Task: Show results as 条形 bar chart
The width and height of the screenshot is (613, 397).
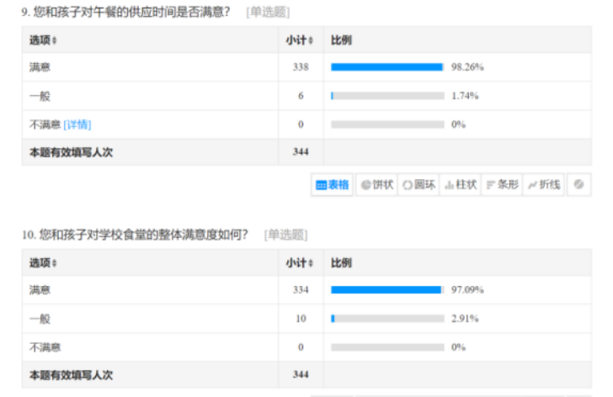Action: [x=502, y=185]
